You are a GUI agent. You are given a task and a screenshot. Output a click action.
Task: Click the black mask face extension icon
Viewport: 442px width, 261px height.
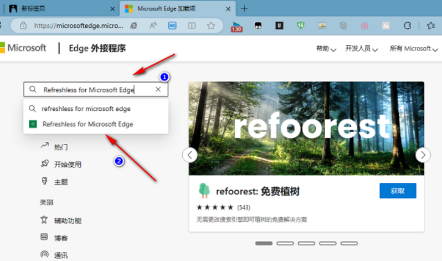pos(258,26)
